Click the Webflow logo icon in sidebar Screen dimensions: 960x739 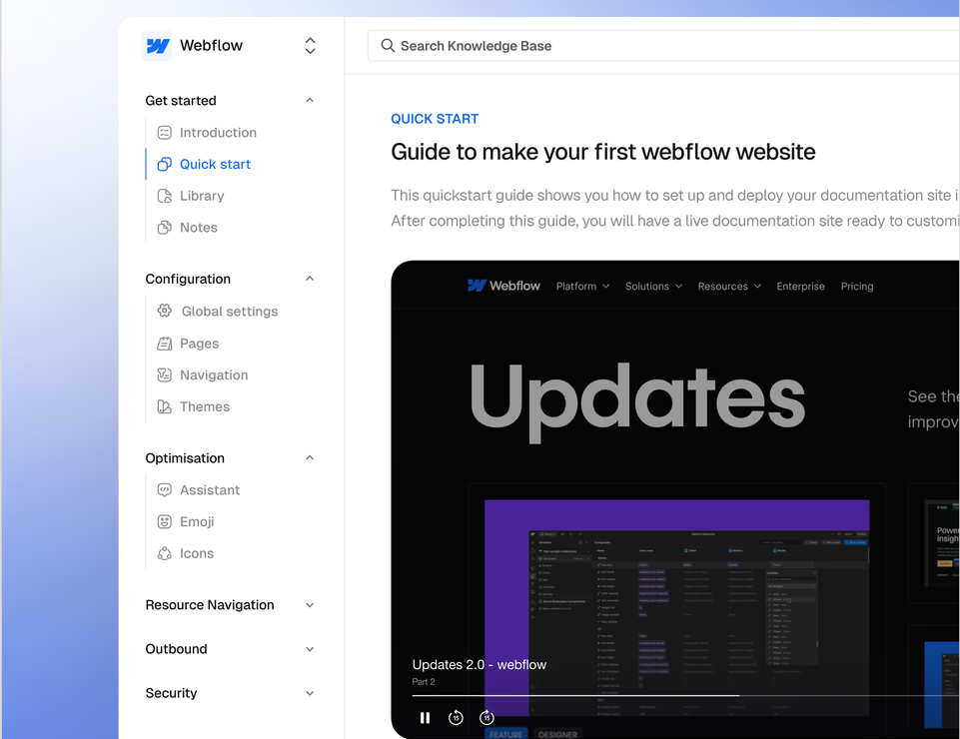point(157,46)
